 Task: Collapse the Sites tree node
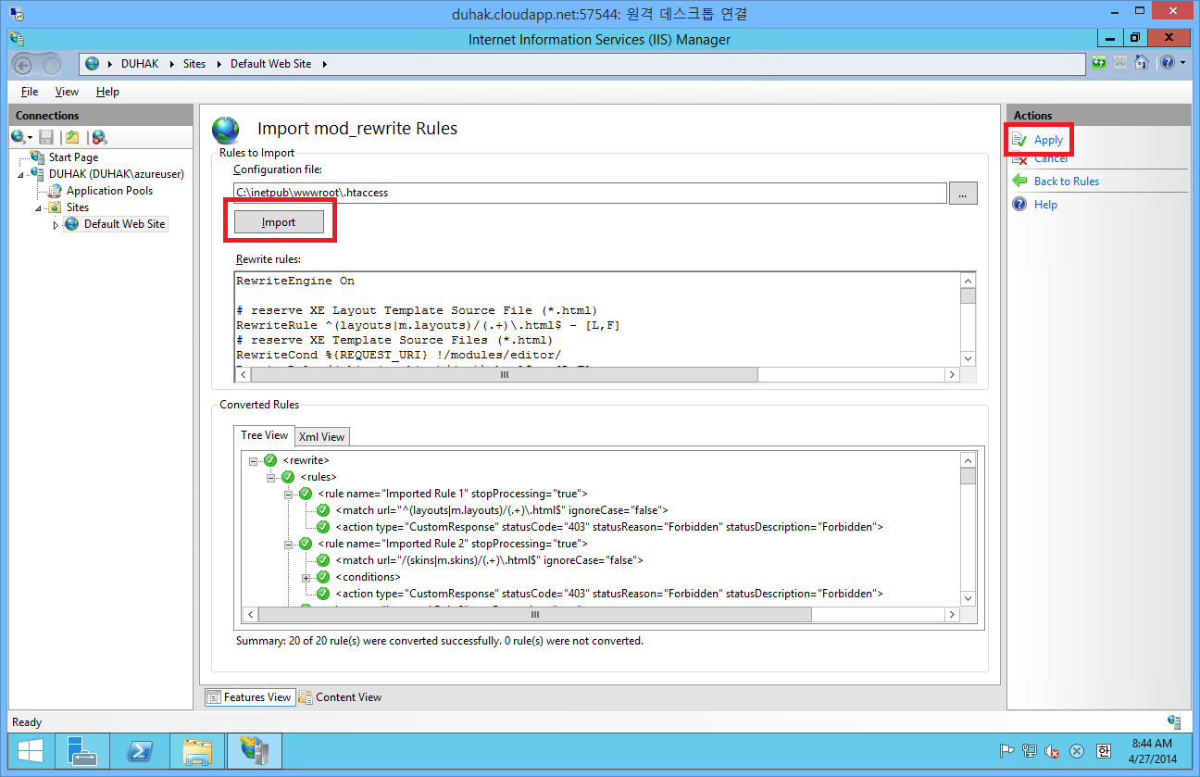[39, 208]
